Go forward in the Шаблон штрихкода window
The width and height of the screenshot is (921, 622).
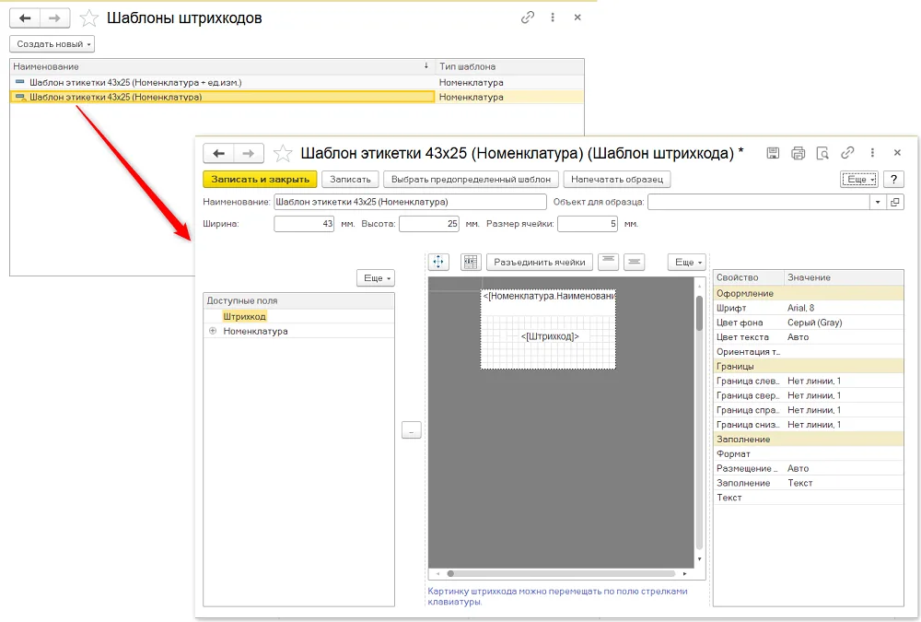click(249, 154)
